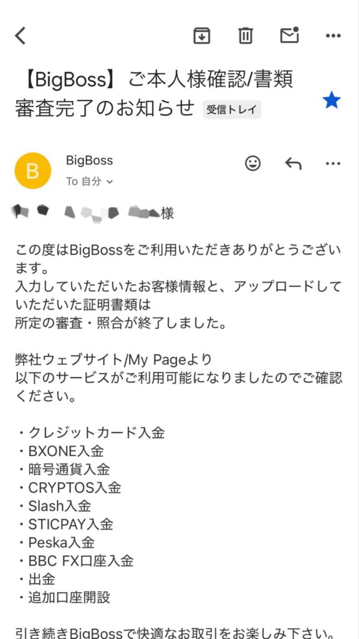The width and height of the screenshot is (359, 639).
Task: Delete email using the trash icon
Action: (x=246, y=36)
